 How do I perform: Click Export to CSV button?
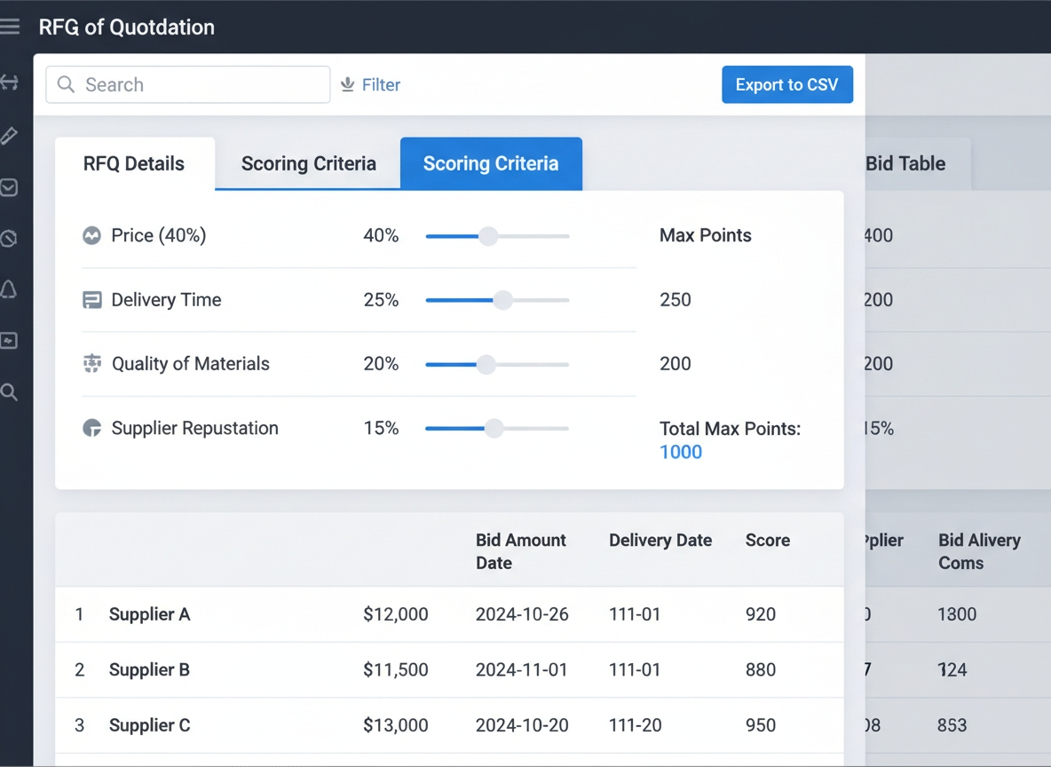786,85
